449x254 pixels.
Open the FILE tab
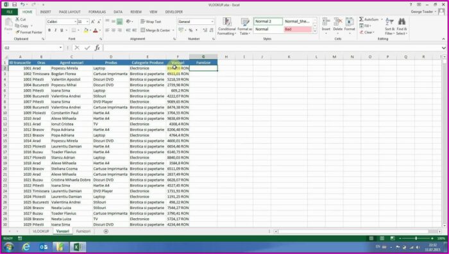tap(10, 12)
